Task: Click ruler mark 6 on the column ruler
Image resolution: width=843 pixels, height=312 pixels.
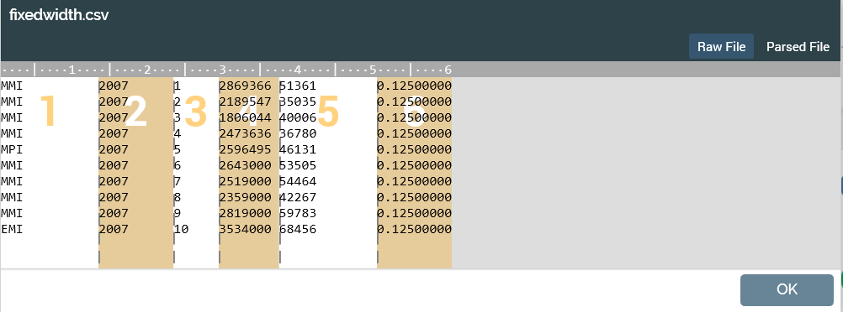Action: click(448, 70)
